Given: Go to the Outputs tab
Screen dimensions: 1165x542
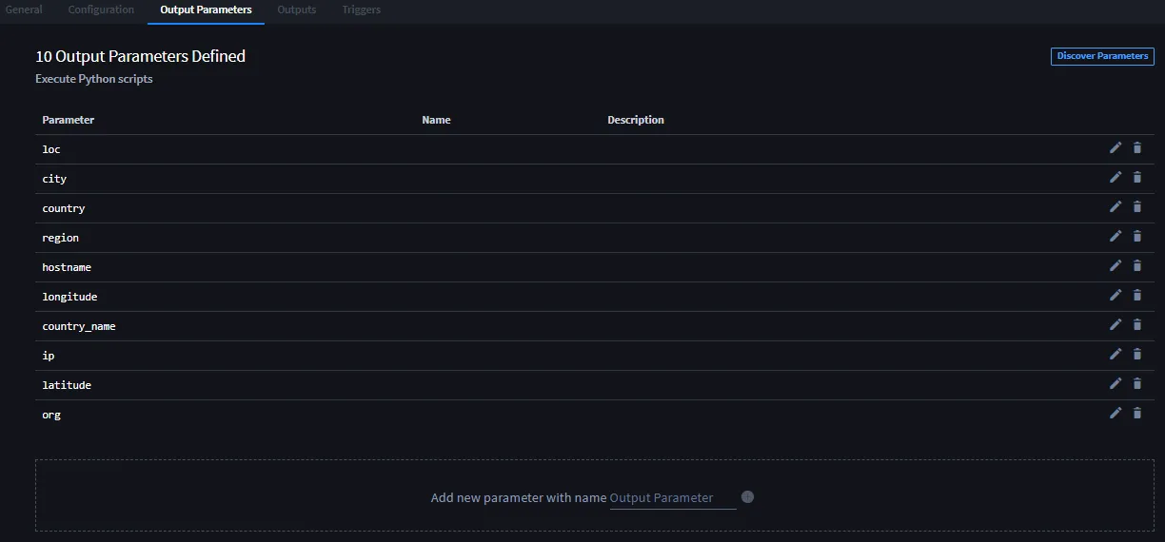Looking at the screenshot, I should click(297, 10).
